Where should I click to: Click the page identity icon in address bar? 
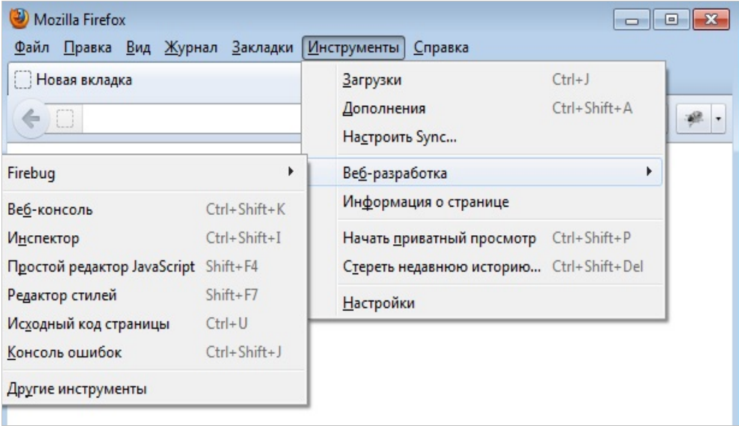click(65, 119)
